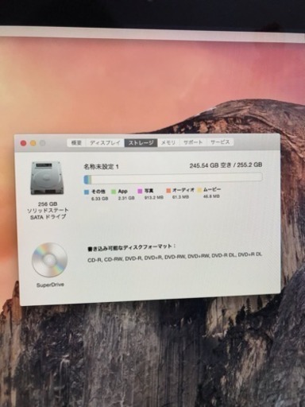Click the blue その他 legend square
Screen dimensions: 305x407
[87, 192]
